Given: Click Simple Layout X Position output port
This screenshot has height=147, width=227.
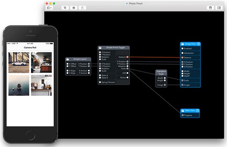Looking at the screenshot, I should [x=89, y=64].
